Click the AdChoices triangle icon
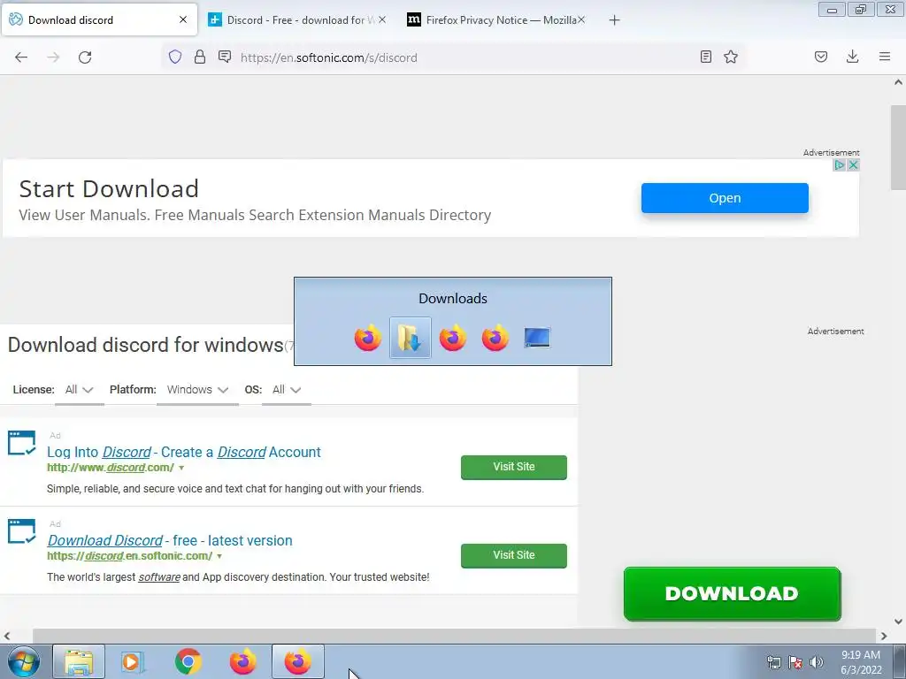906x679 pixels. pyautogui.click(x=840, y=165)
